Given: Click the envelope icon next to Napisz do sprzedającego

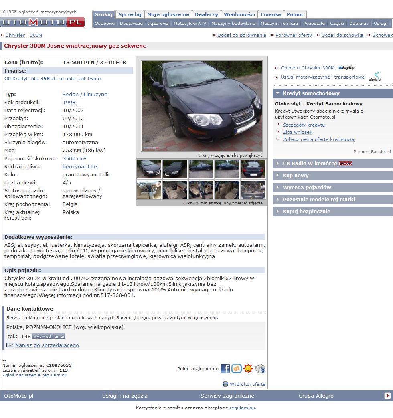Looking at the screenshot, I should pos(10,345).
